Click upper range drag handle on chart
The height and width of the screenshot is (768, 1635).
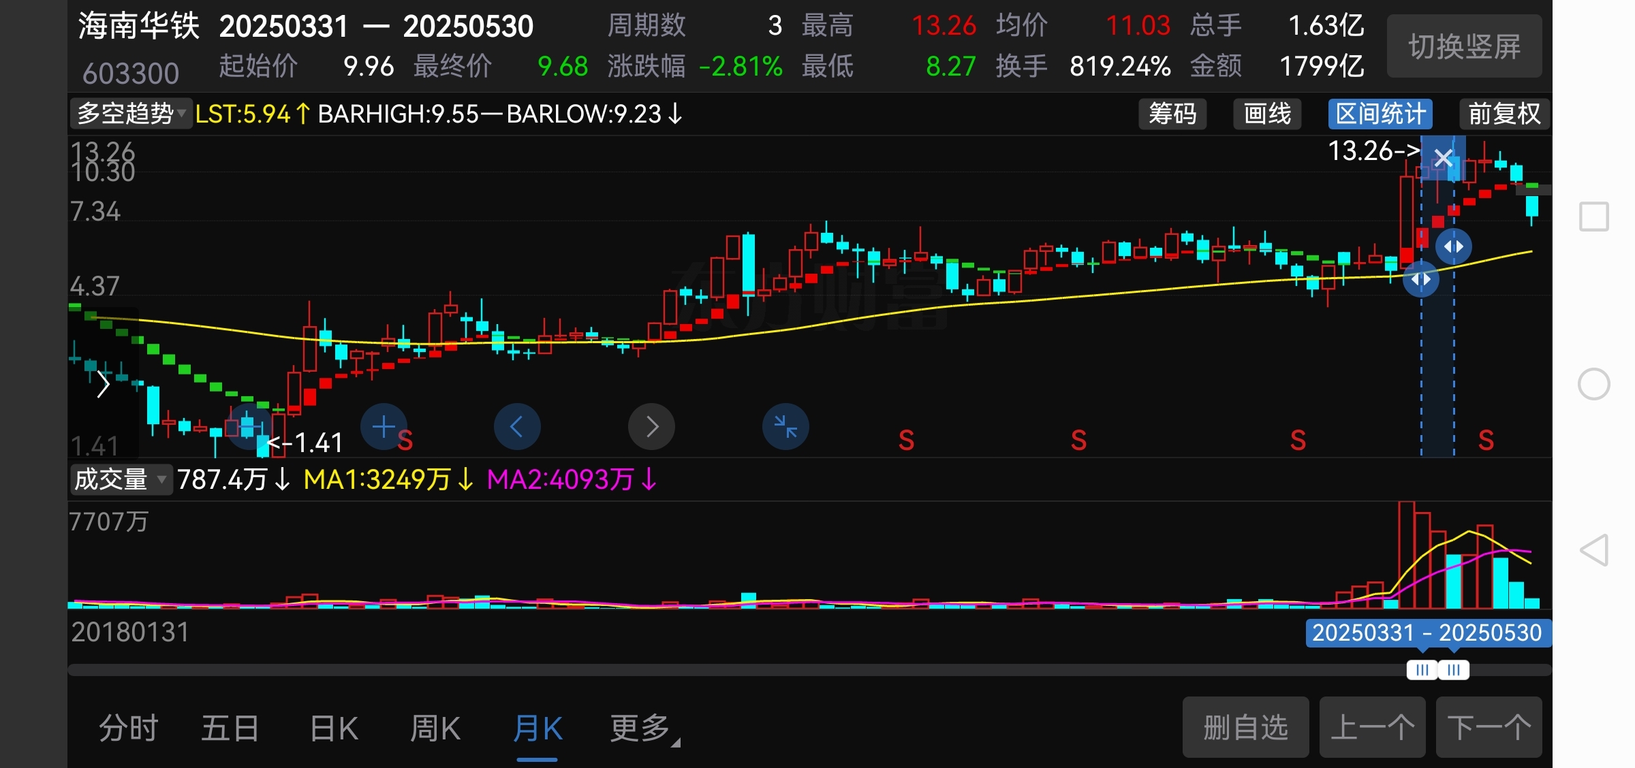click(x=1453, y=246)
